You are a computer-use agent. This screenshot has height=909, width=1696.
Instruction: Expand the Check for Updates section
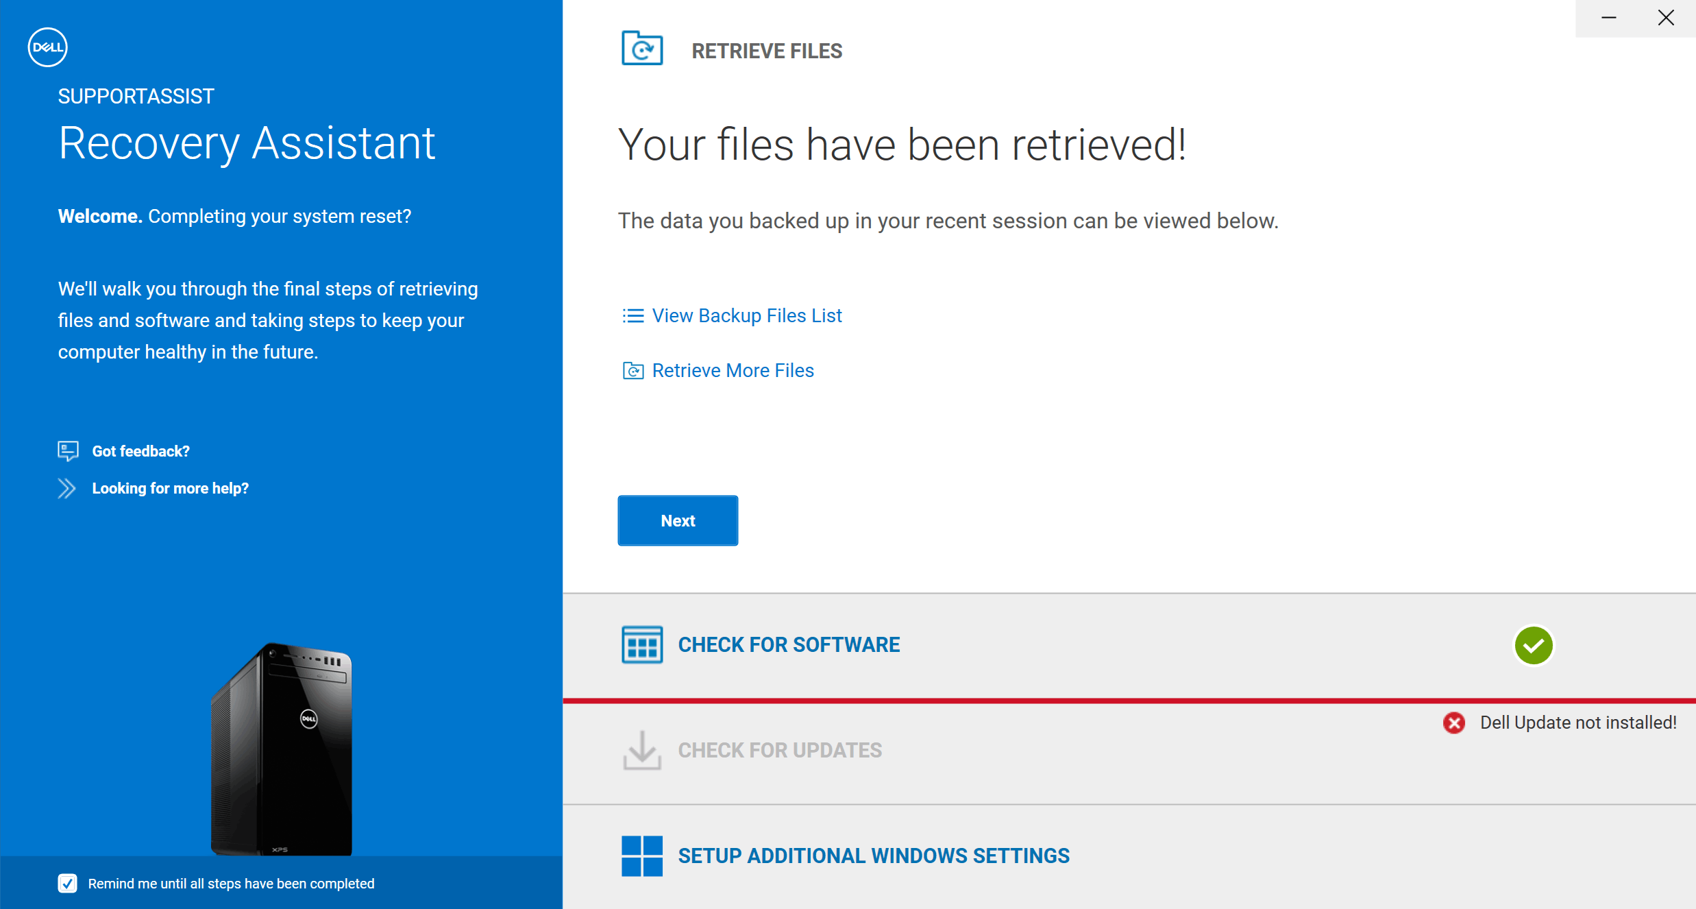(779, 750)
